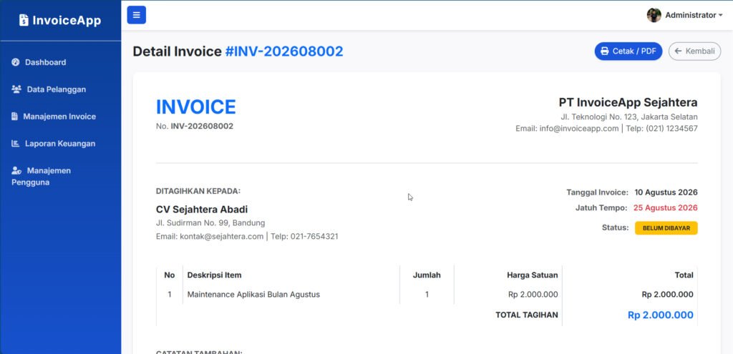This screenshot has width=733, height=354.
Task: Click the Manajemen Pengguna user icon
Action: point(16,170)
